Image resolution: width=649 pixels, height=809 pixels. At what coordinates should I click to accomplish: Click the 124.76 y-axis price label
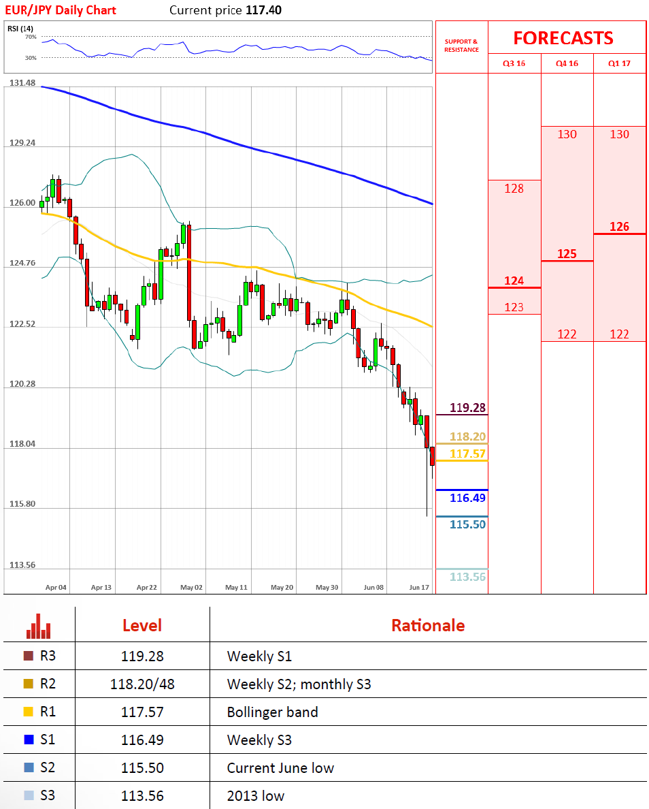point(22,263)
